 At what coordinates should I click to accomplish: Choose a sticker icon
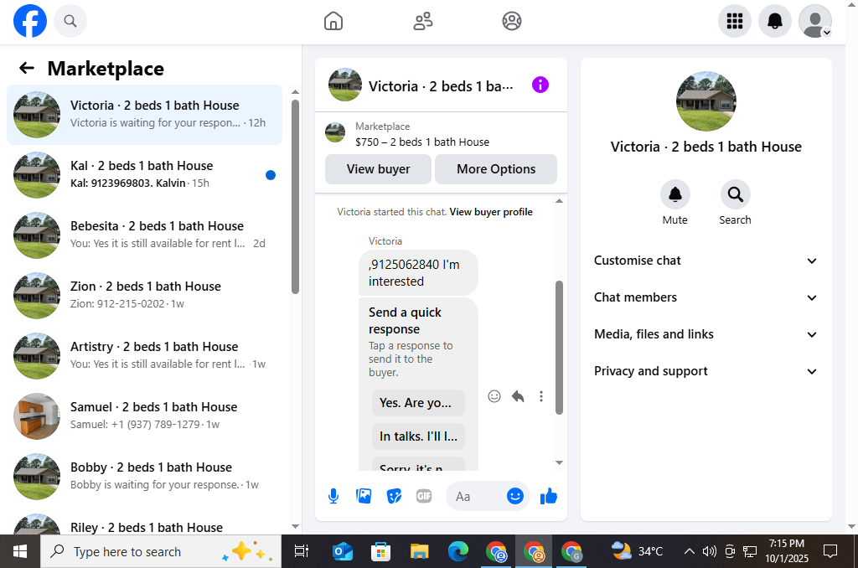click(x=394, y=496)
